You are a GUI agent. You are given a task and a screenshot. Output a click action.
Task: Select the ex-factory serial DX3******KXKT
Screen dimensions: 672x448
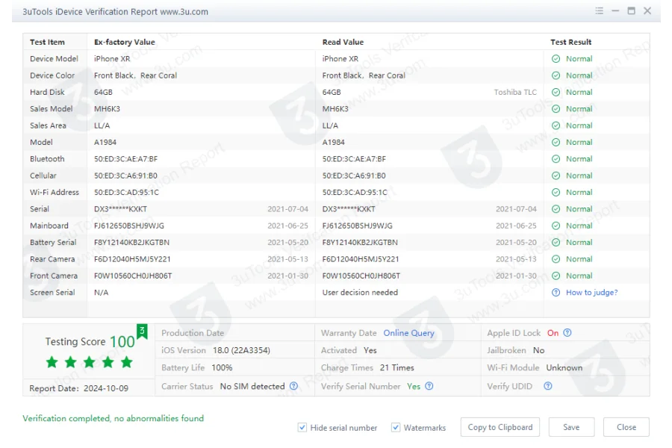click(120, 209)
